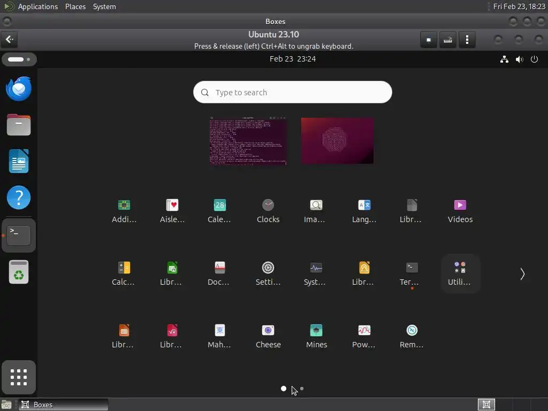Open the Calendar app
Viewport: 548px width, 411px height.
coord(220,211)
